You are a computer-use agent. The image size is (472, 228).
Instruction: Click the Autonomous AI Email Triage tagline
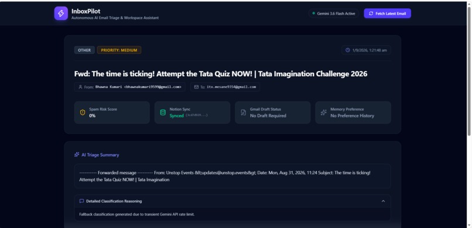pyautogui.click(x=115, y=18)
